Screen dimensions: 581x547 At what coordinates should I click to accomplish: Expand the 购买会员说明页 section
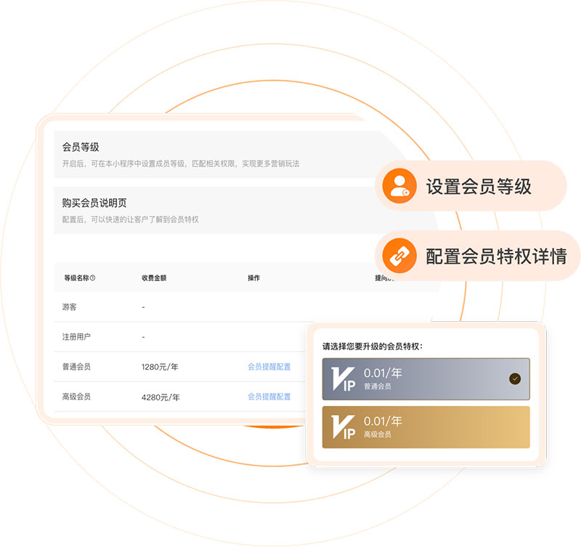94,203
